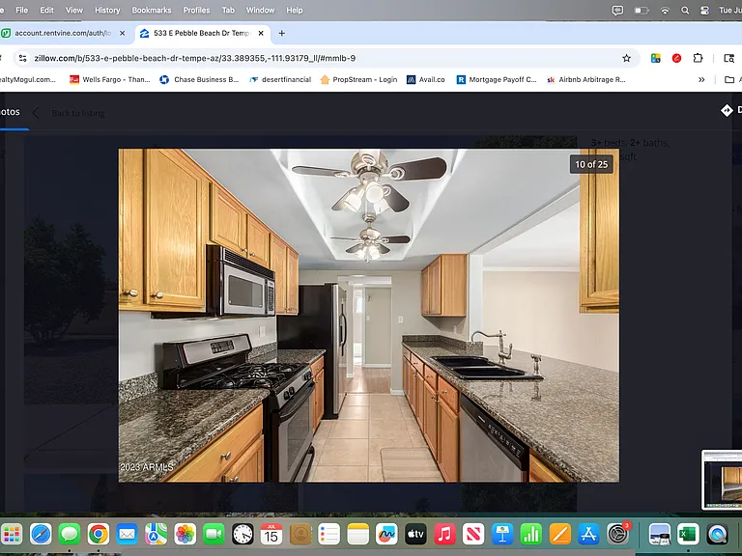This screenshot has height=556, width=742.
Task: Open the Extensions puzzle-piece menu
Action: click(698, 58)
